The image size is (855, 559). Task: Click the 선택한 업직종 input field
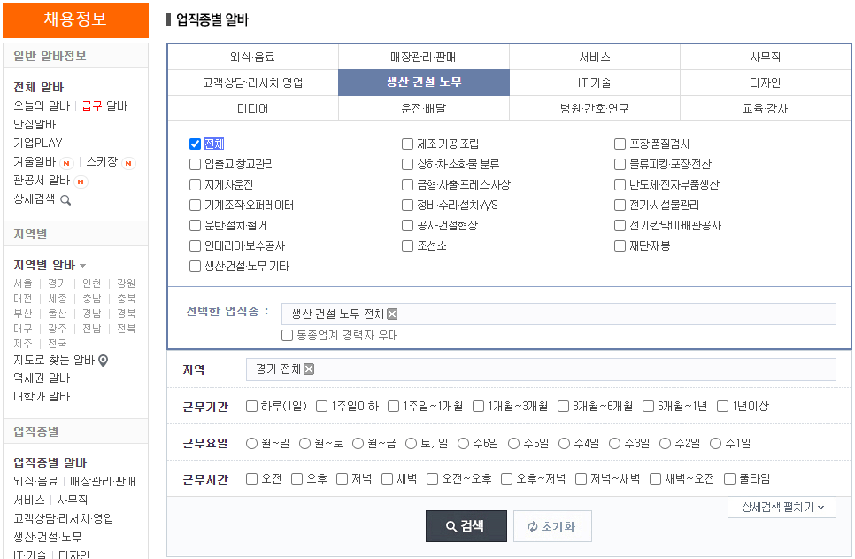pyautogui.click(x=558, y=314)
